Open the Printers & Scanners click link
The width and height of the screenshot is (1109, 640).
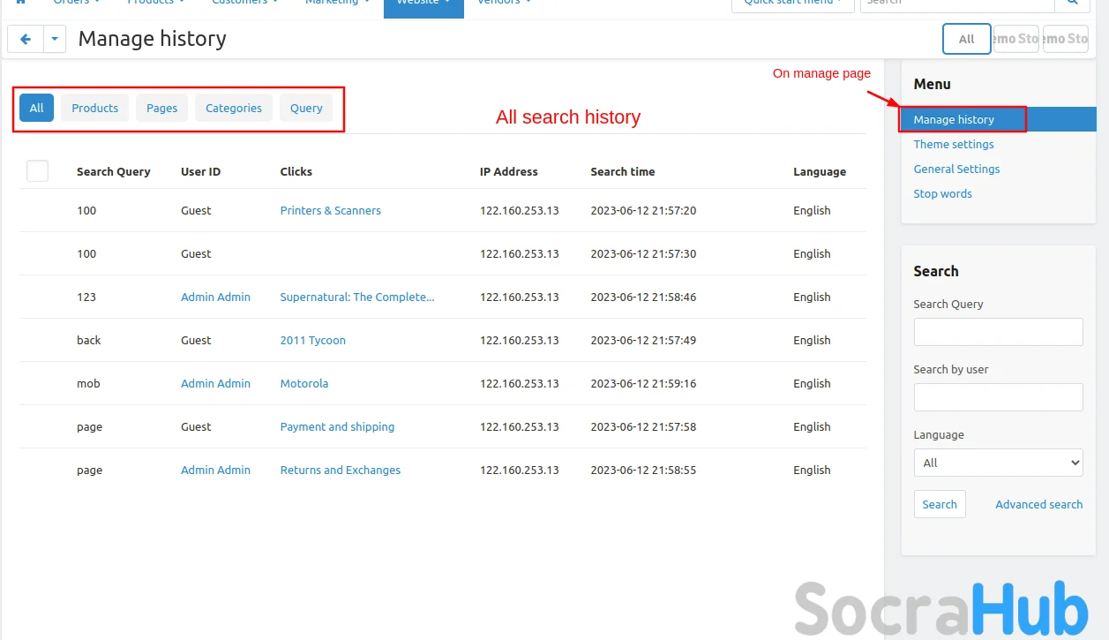pyautogui.click(x=330, y=210)
